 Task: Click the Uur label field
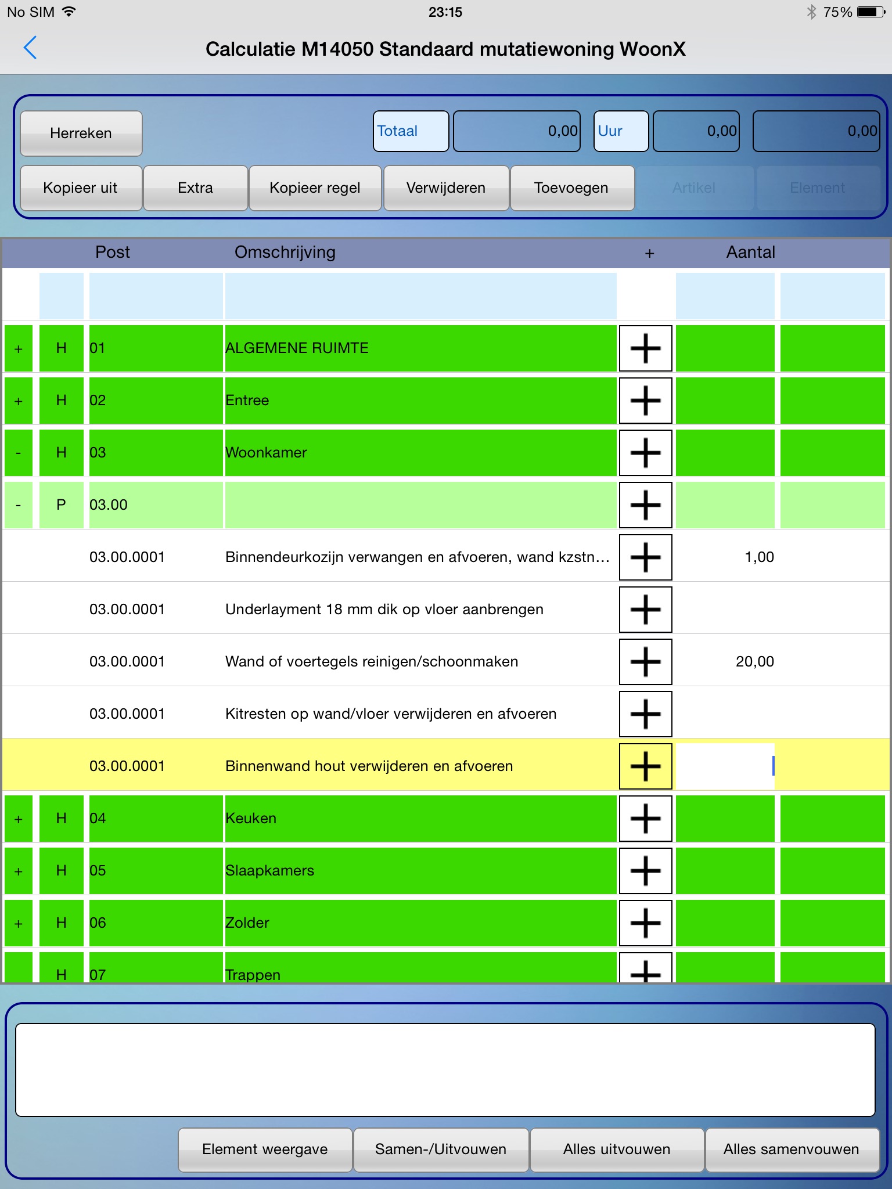621,131
